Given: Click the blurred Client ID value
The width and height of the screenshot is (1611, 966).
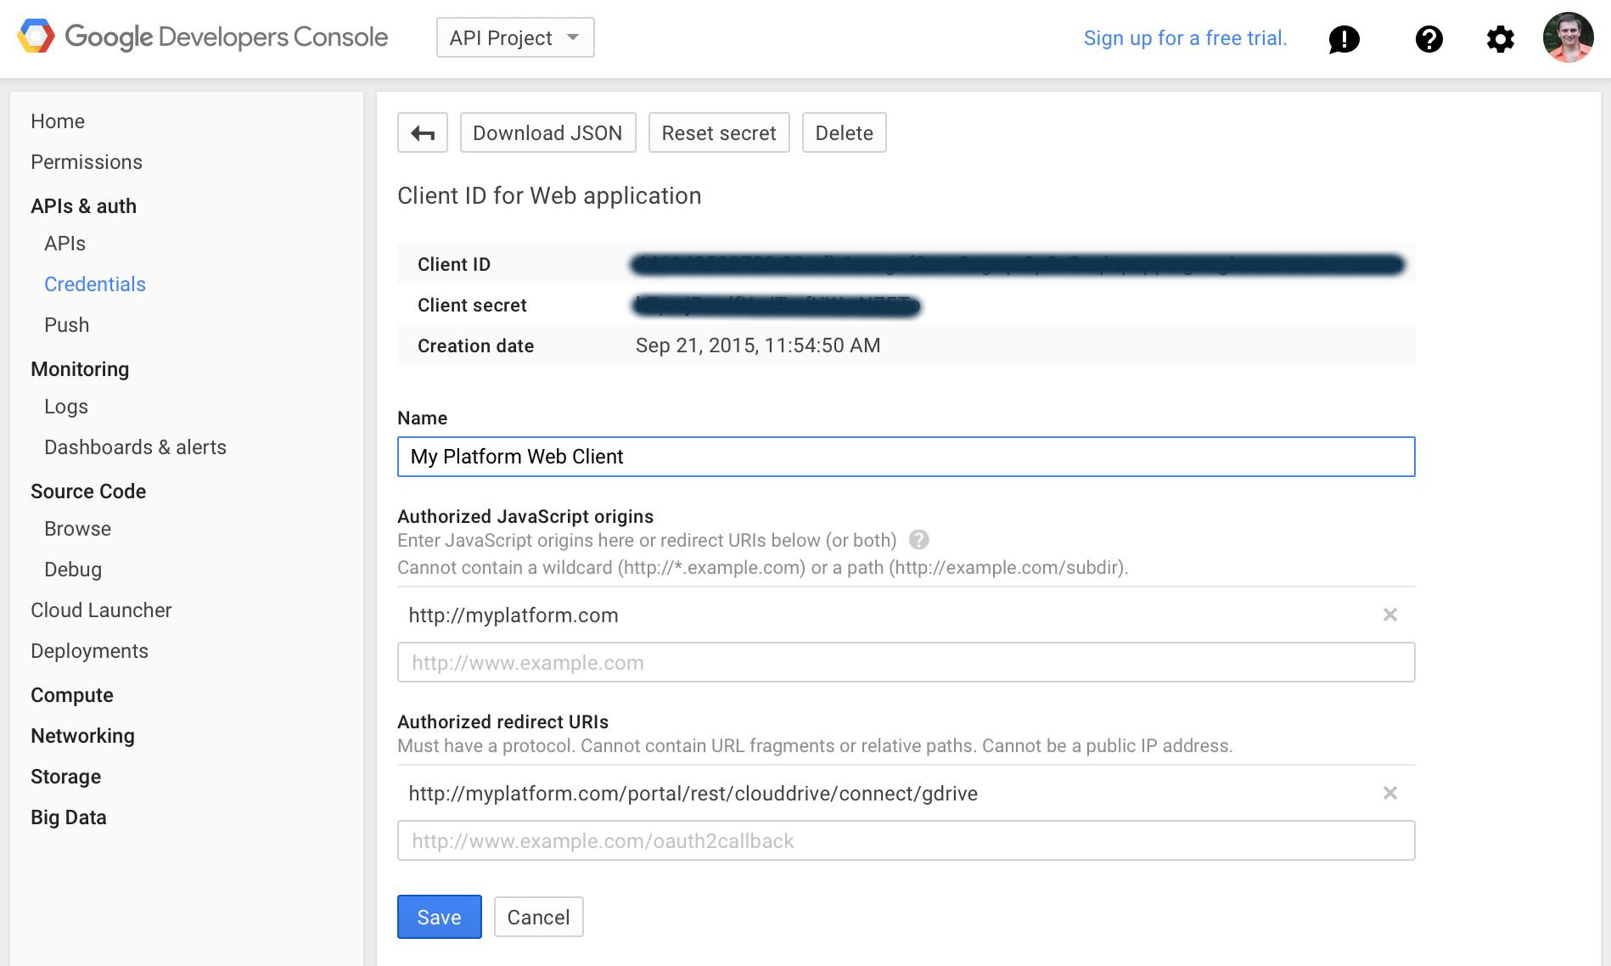Looking at the screenshot, I should coord(1018,265).
